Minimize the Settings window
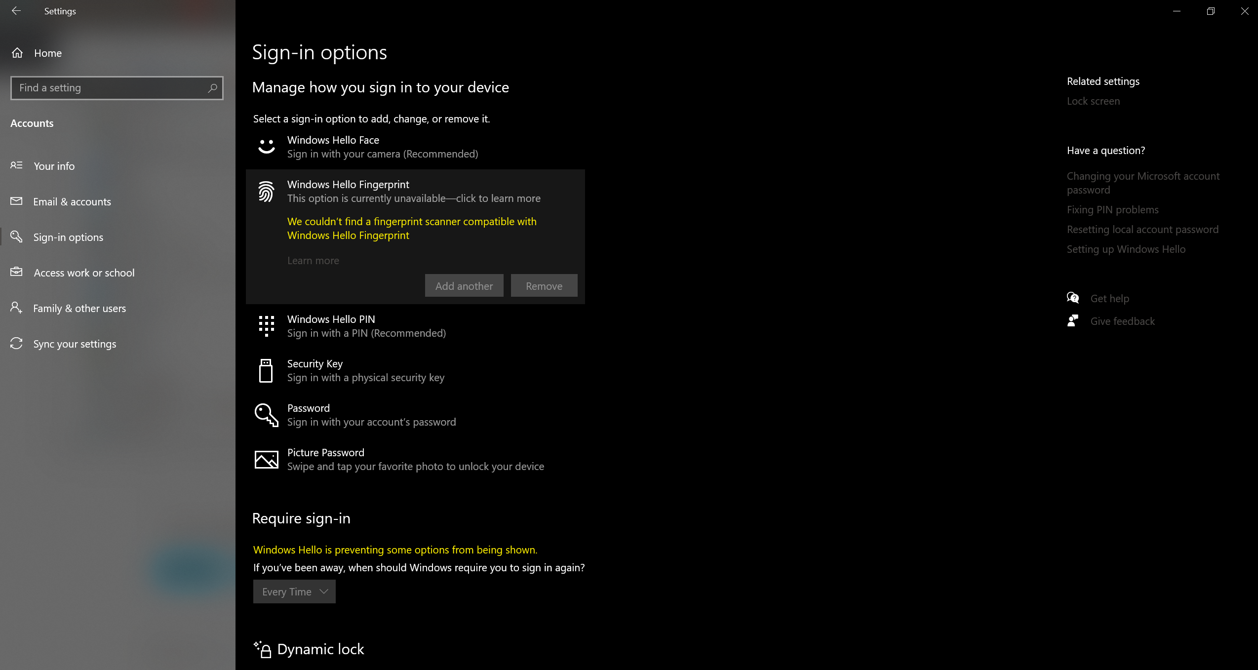1258x670 pixels. click(x=1177, y=11)
